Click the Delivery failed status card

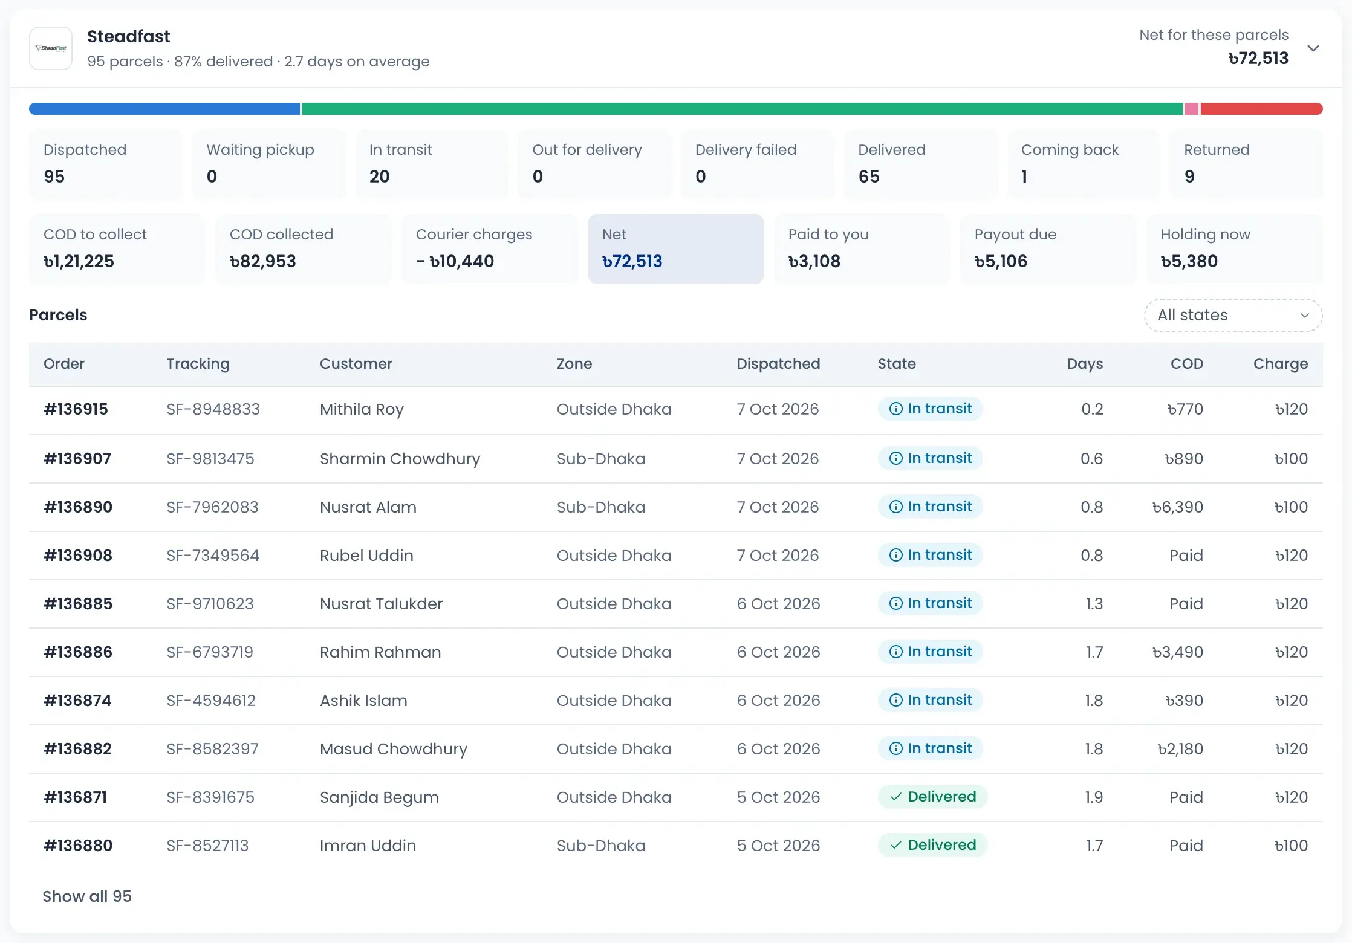pyautogui.click(x=758, y=164)
